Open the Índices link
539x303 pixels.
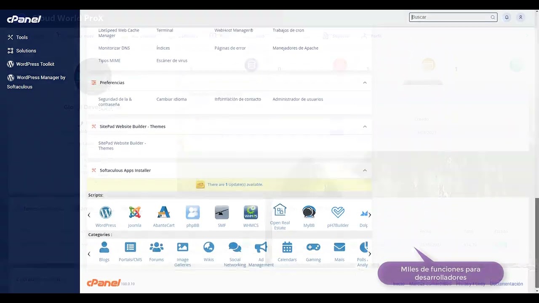163,48
